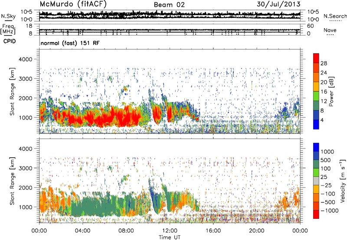This screenshot has width=347, height=240.
Task: Click the '12:00' time tick label
Action: 170,230
